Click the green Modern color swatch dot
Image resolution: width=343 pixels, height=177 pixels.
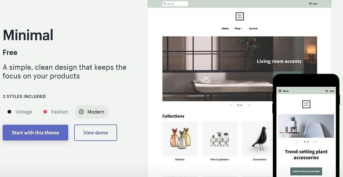tap(81, 112)
